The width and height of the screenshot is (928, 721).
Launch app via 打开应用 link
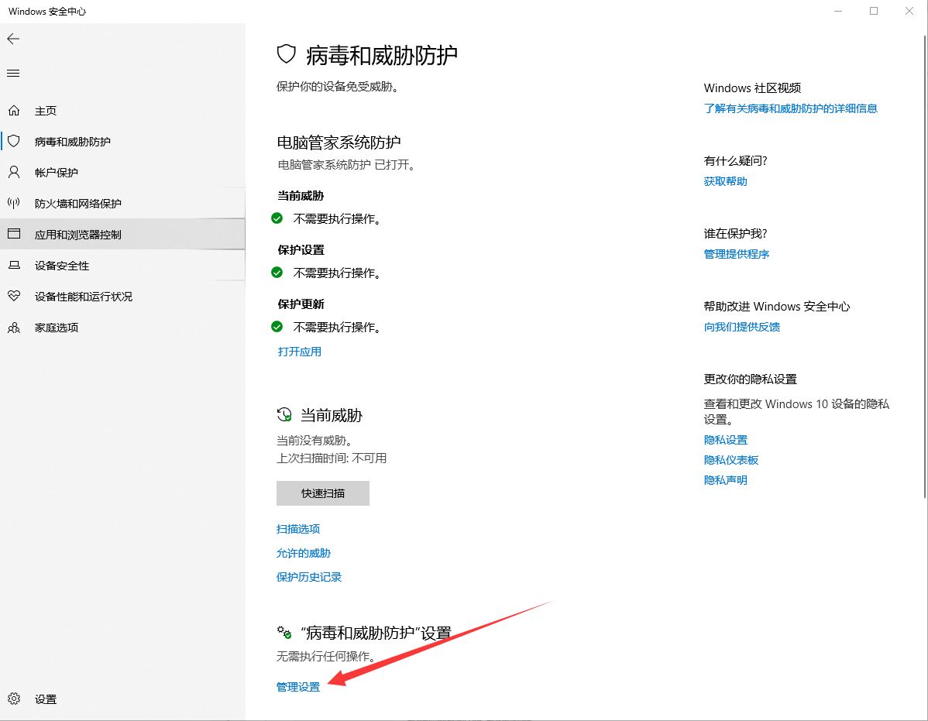click(x=299, y=351)
